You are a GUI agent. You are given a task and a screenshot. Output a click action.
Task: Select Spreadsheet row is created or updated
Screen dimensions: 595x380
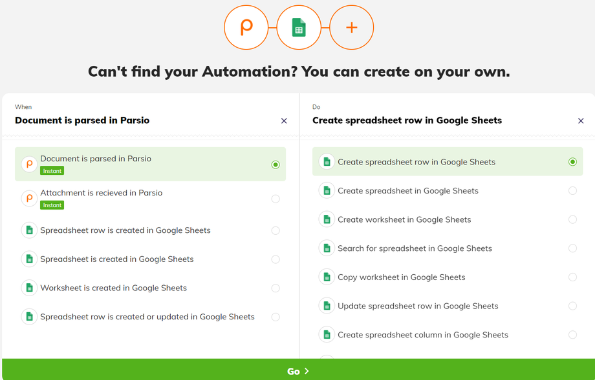pos(147,317)
